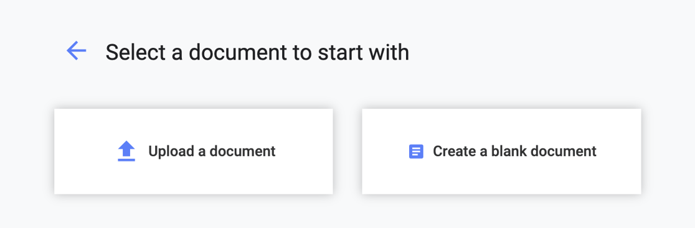
Task: Select the page icon beside Create a blank
Action: coord(416,152)
